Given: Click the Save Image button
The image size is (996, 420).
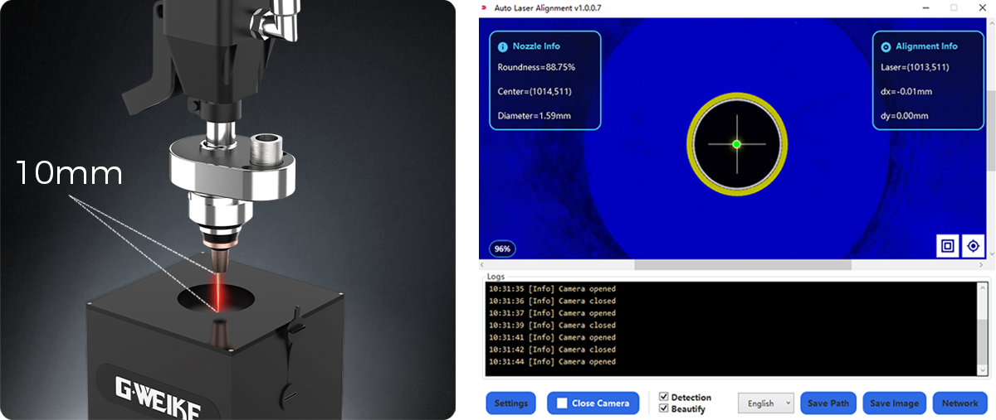Looking at the screenshot, I should 894,403.
